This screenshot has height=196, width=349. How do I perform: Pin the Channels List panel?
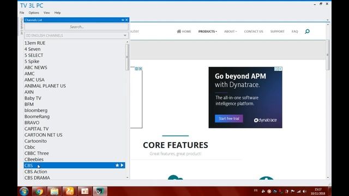point(123,20)
